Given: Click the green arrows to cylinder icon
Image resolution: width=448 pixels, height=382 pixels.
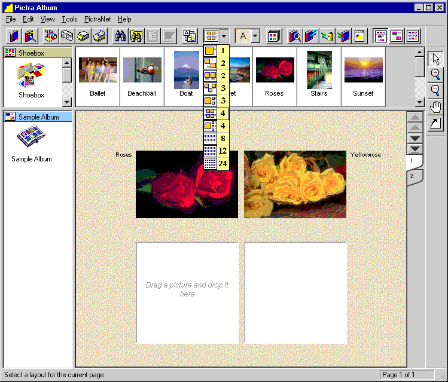Looking at the screenshot, I should click(327, 36).
